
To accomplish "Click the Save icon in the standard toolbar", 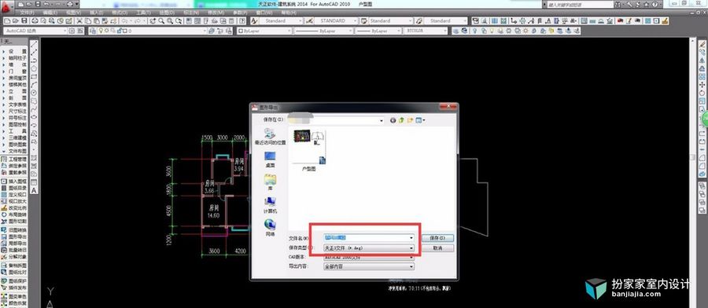I will tap(24, 20).
